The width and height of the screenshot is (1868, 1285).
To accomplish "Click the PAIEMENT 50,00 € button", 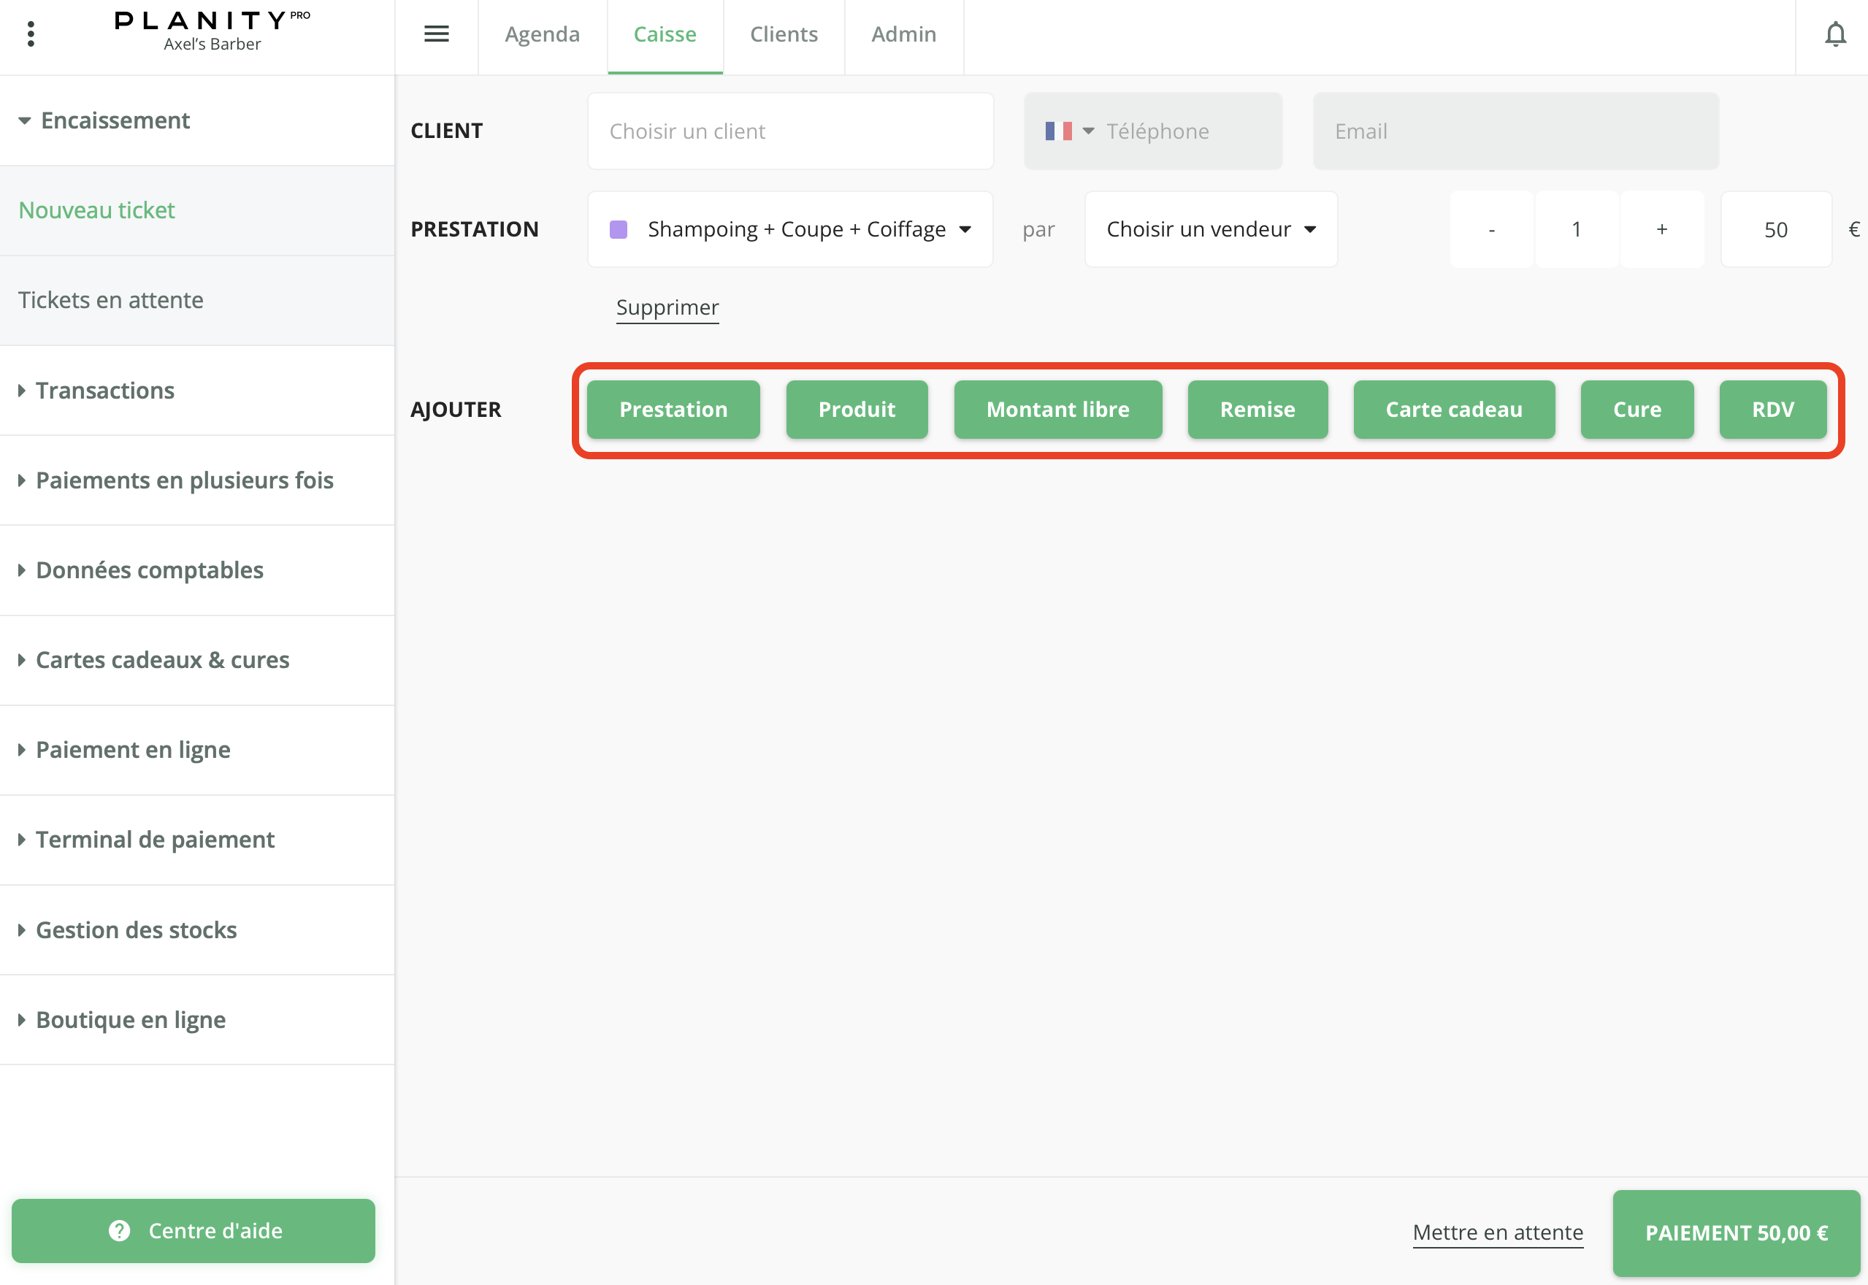I will pos(1736,1232).
